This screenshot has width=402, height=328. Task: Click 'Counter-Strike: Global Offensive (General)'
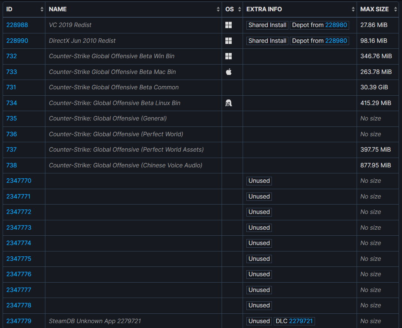[x=108, y=118]
